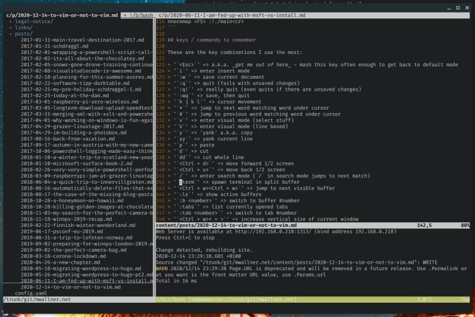475x317 pixels.
Task: Select 2017-02-02-its-all-about-the-chocolatey.md
Action: tap(83, 59)
